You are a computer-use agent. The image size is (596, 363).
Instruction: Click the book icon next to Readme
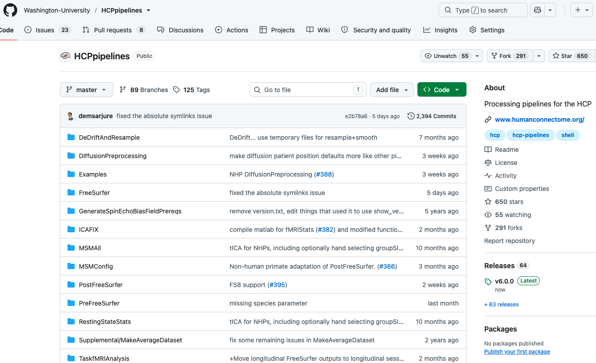pos(488,150)
